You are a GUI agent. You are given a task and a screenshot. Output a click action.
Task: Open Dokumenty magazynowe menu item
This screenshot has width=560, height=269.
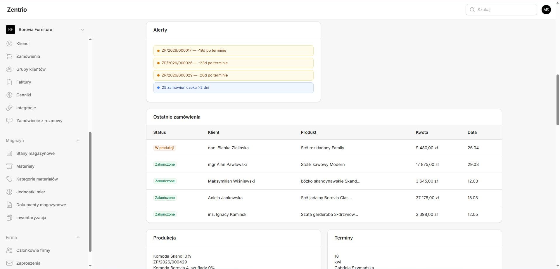(x=41, y=205)
